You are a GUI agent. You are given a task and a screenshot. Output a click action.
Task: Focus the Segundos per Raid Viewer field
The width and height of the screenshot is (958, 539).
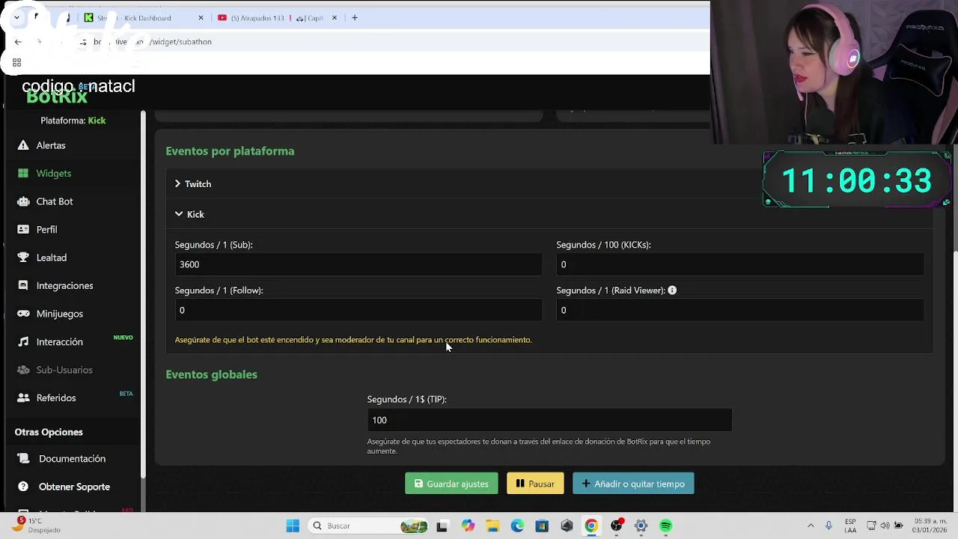[x=739, y=310]
